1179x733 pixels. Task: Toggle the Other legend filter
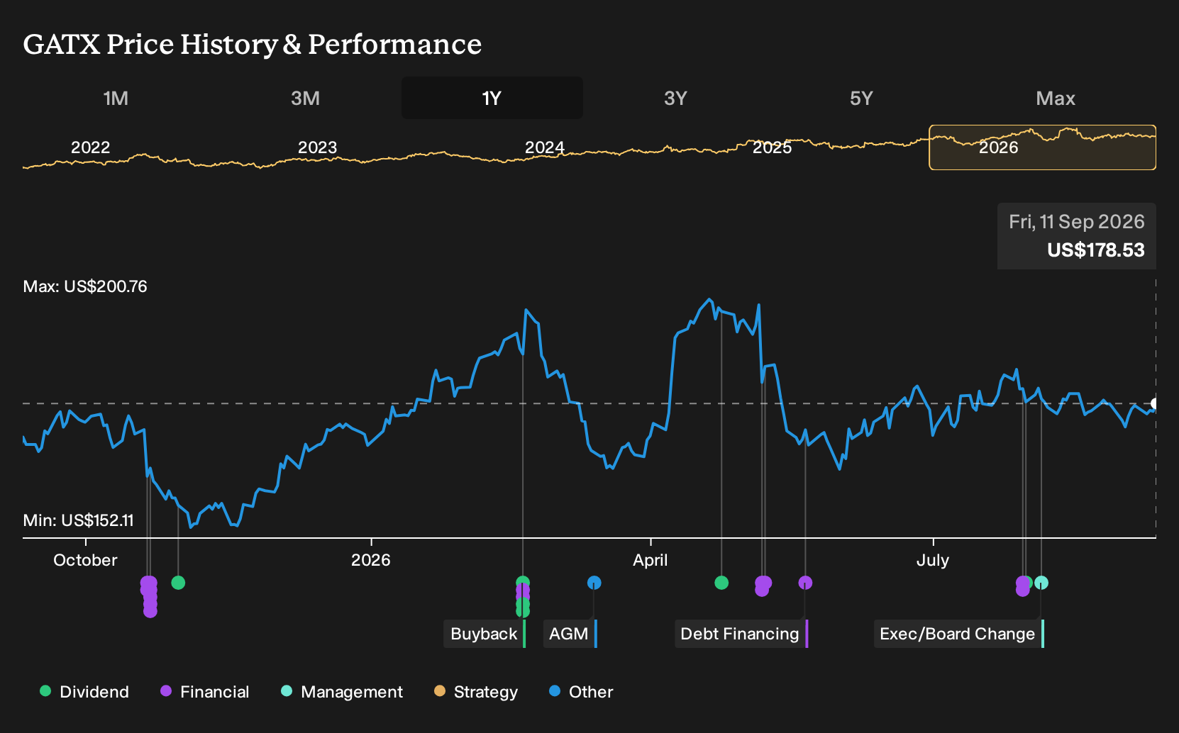[581, 692]
